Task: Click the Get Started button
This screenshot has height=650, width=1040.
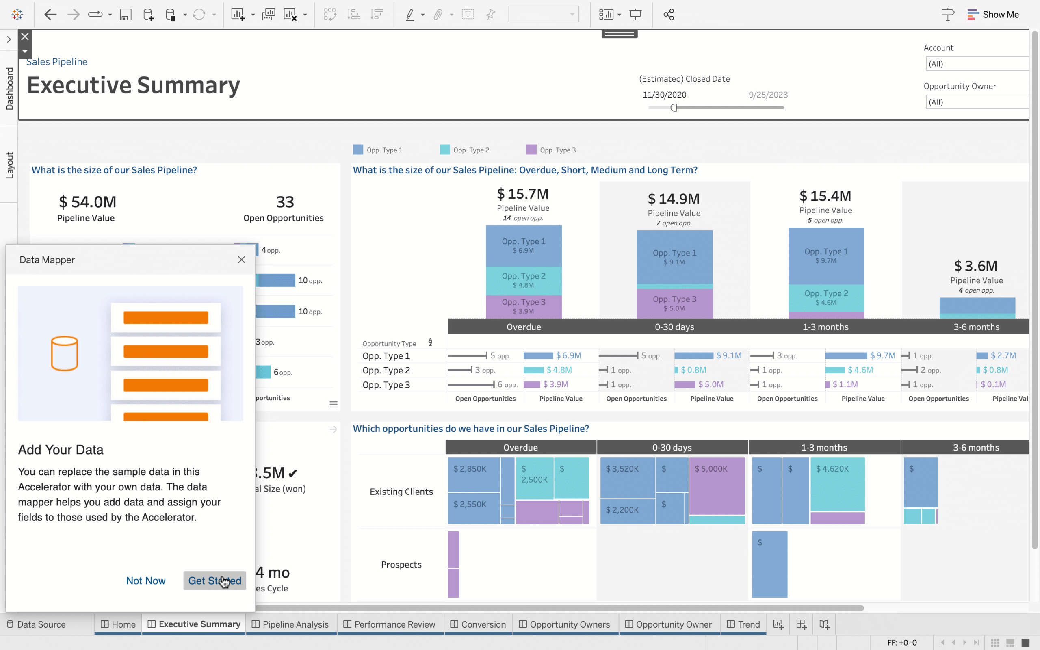Action: point(215,580)
